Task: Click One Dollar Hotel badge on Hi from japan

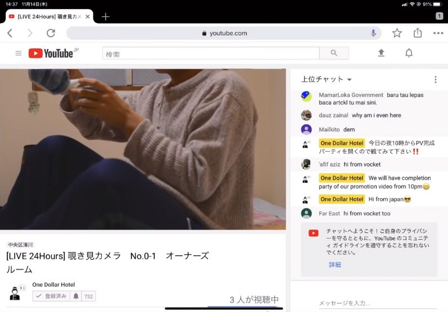Action: (x=342, y=199)
